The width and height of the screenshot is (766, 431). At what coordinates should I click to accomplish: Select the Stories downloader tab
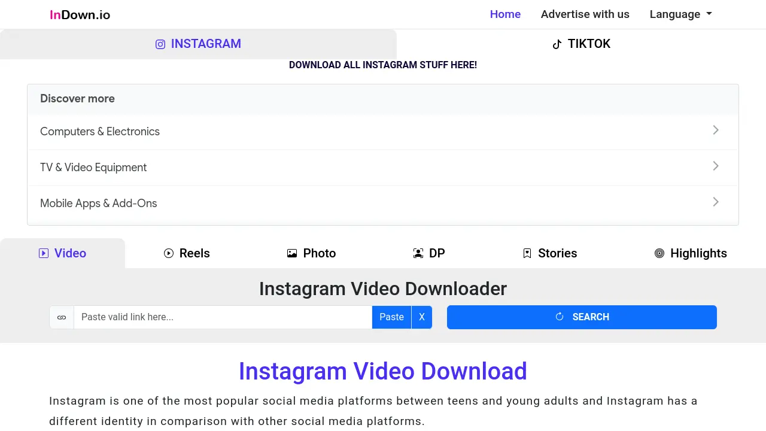[550, 253]
